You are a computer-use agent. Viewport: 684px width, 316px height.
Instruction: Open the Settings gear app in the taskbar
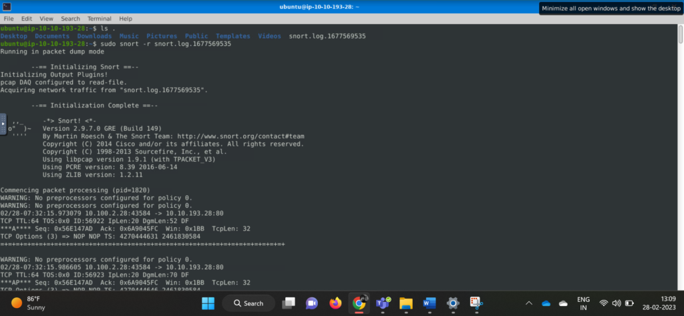(452, 303)
